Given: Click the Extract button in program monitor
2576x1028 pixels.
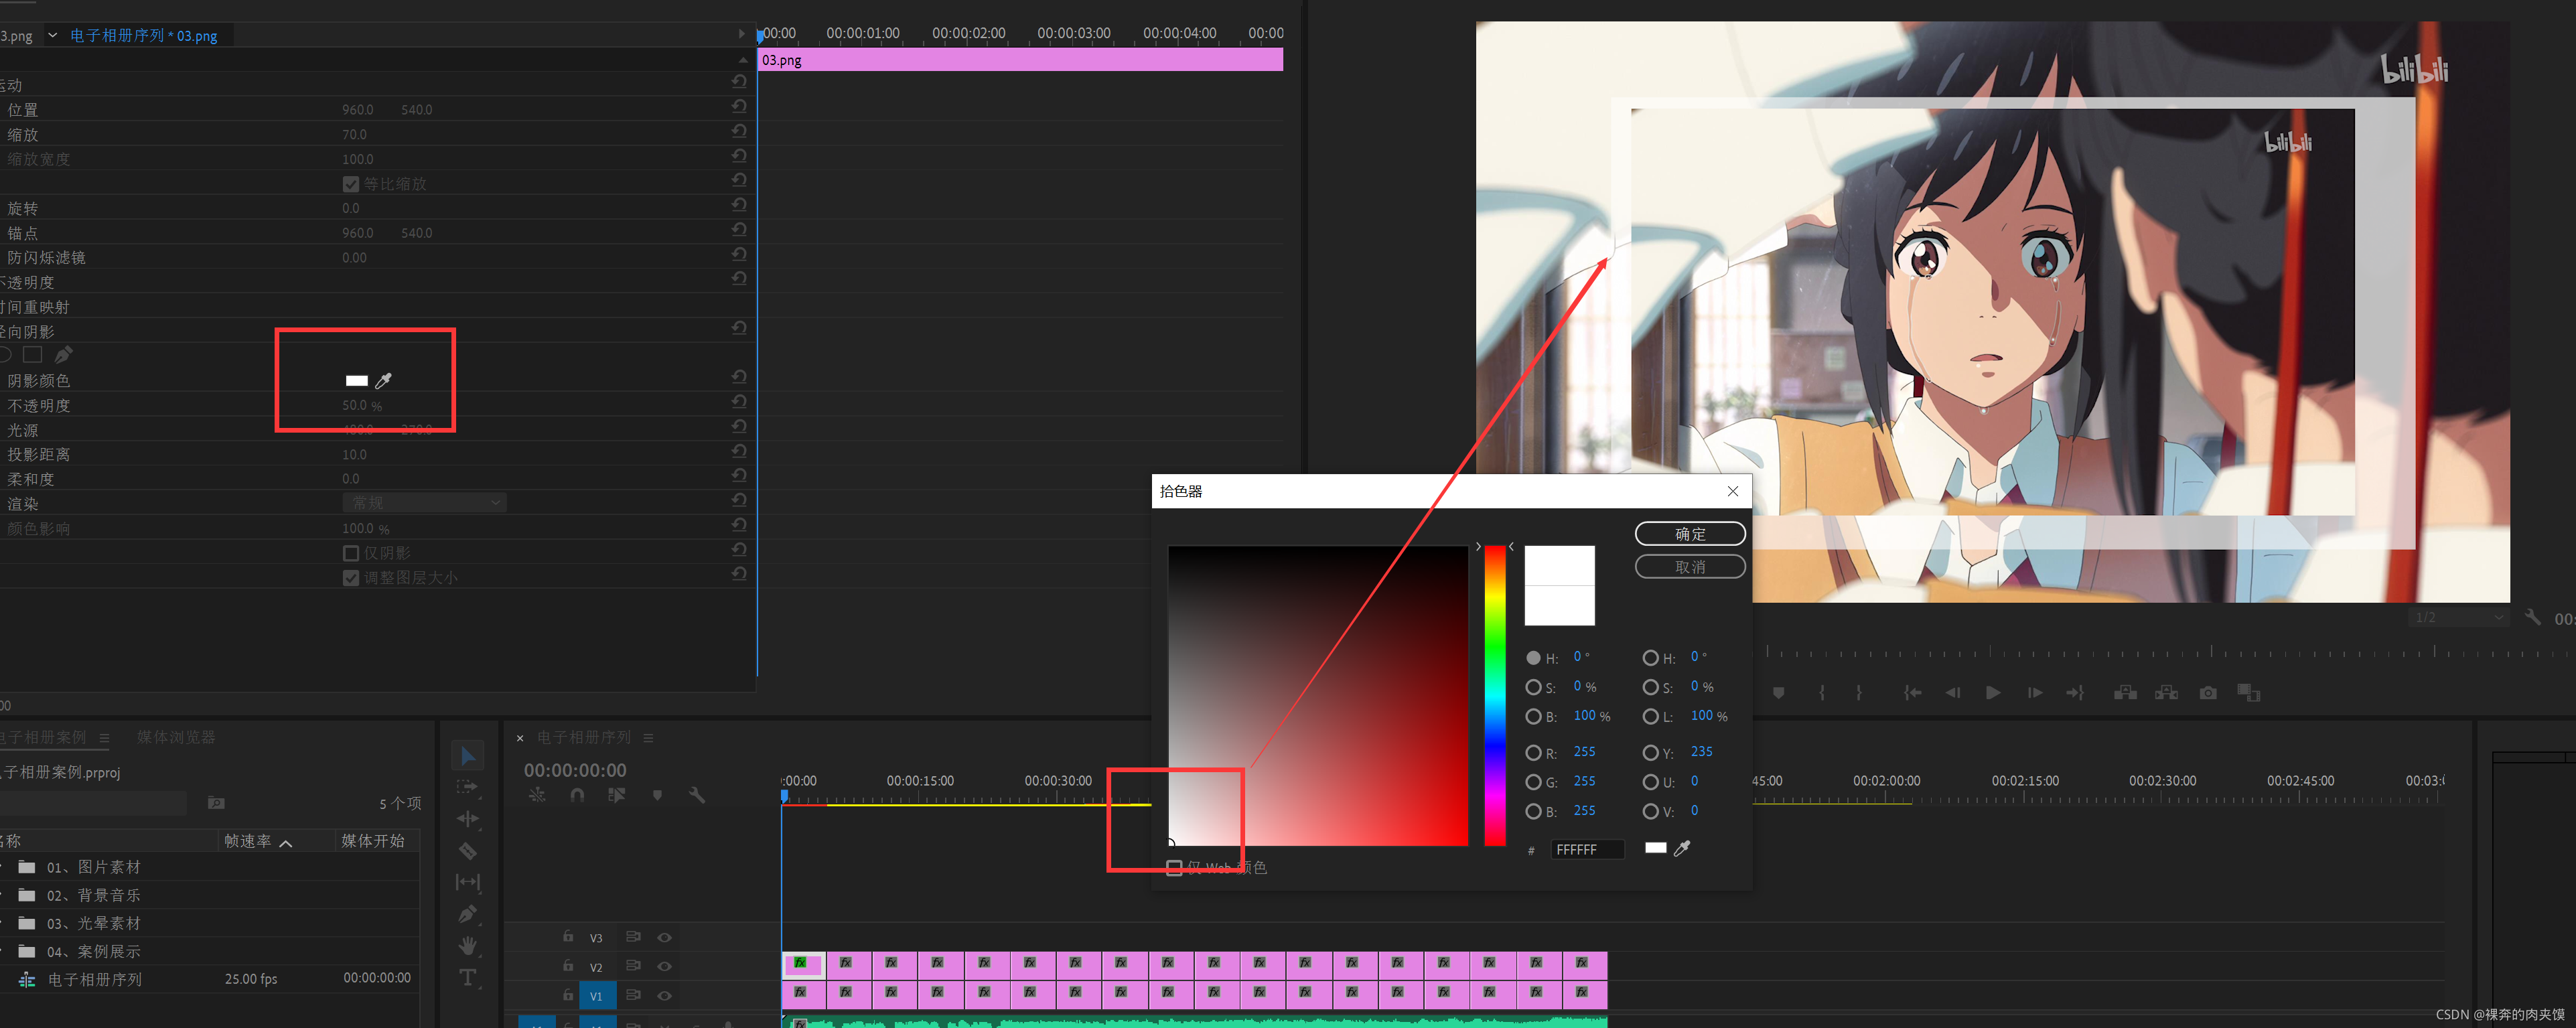Looking at the screenshot, I should (x=2166, y=692).
